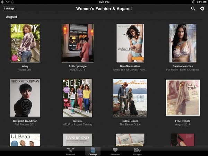
Task: Click the 'Free People' title text
Action: (183, 121)
